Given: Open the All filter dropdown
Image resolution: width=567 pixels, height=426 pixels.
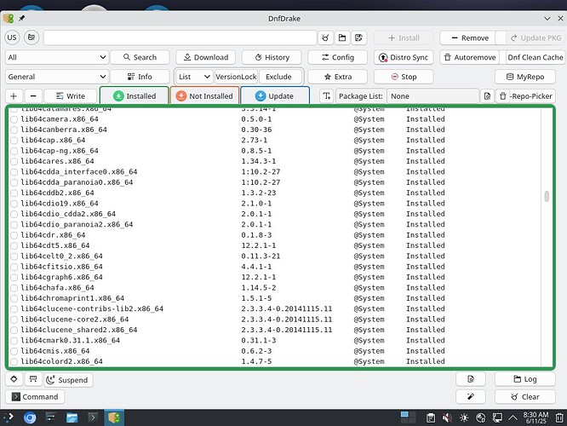Looking at the screenshot, I should [x=57, y=57].
